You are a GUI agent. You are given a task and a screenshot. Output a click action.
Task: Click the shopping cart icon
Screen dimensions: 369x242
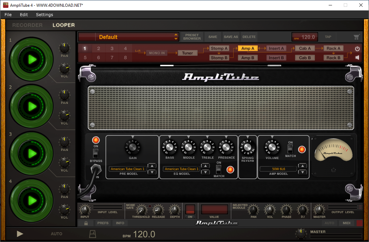357,37
